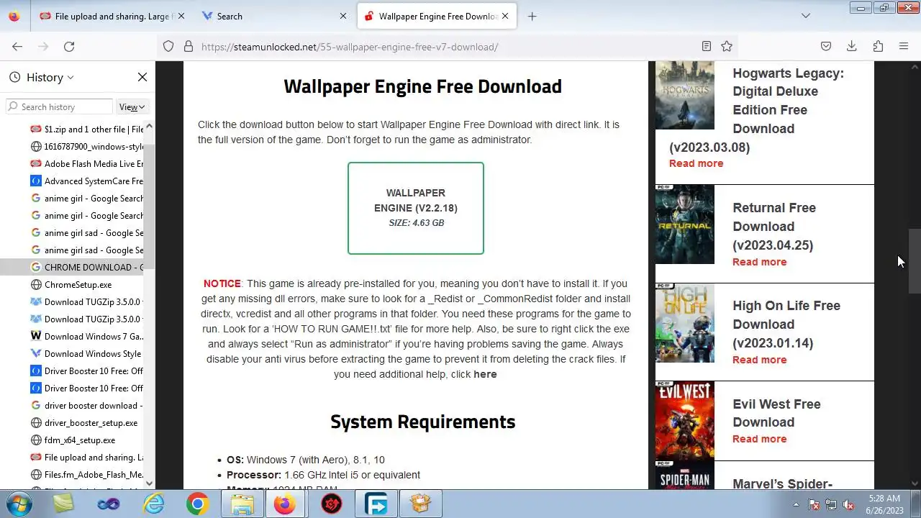Select the Wallpaper Engine Free Download tab

(x=436, y=16)
